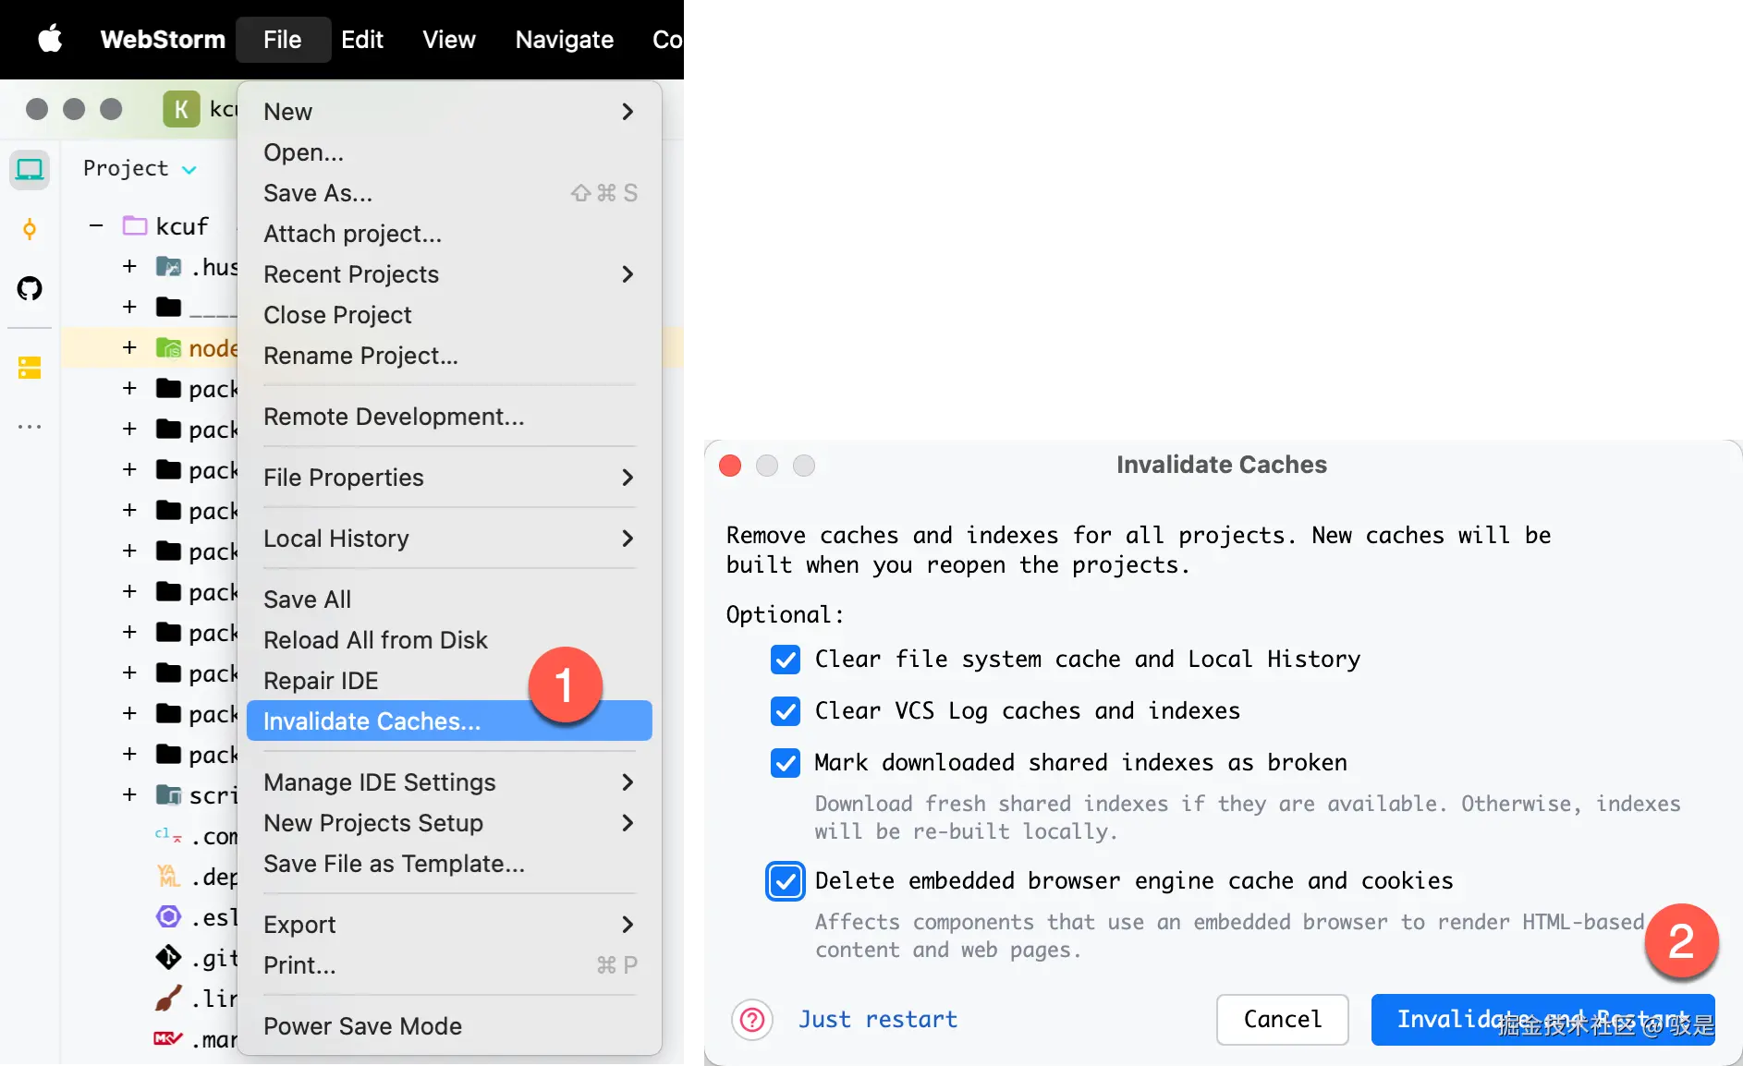Select Invalidate Caches... menu item

449,721
